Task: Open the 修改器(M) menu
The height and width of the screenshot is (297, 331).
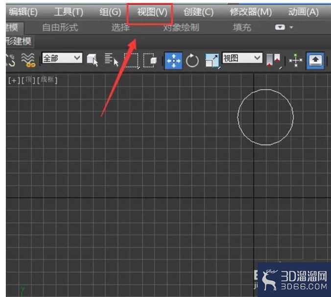Action: 251,12
